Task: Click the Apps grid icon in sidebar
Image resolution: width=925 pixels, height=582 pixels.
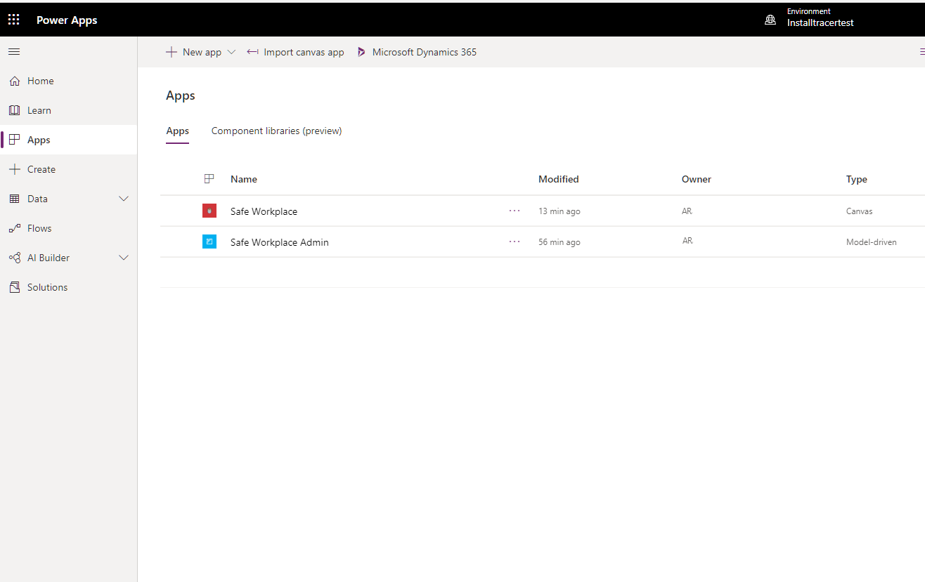Action: point(14,140)
